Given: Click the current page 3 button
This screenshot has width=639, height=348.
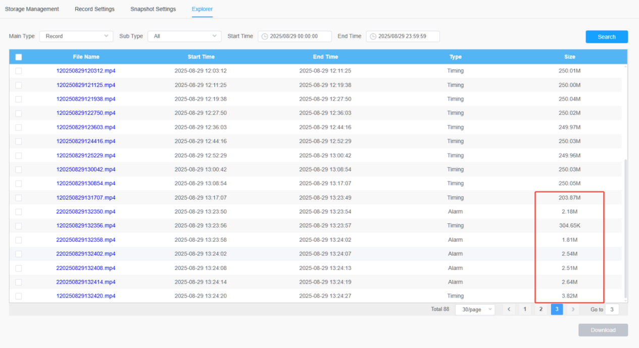Looking at the screenshot, I should (x=557, y=309).
